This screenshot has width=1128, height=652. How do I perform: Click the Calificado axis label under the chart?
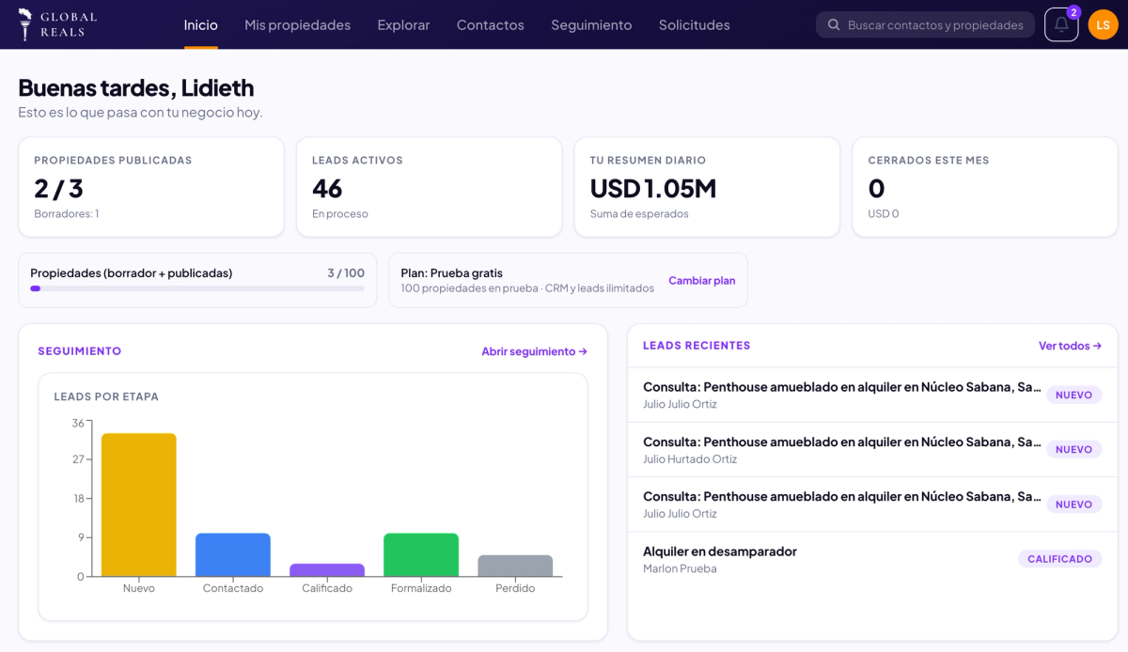(327, 588)
